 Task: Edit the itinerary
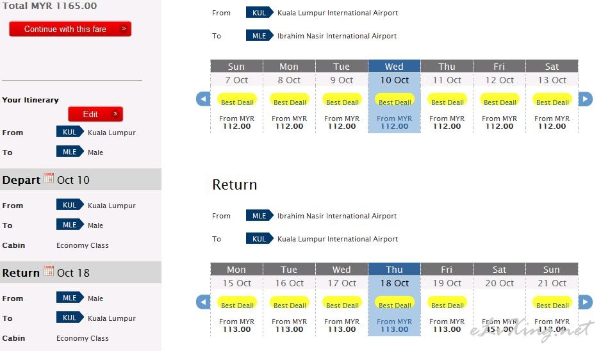(95, 114)
